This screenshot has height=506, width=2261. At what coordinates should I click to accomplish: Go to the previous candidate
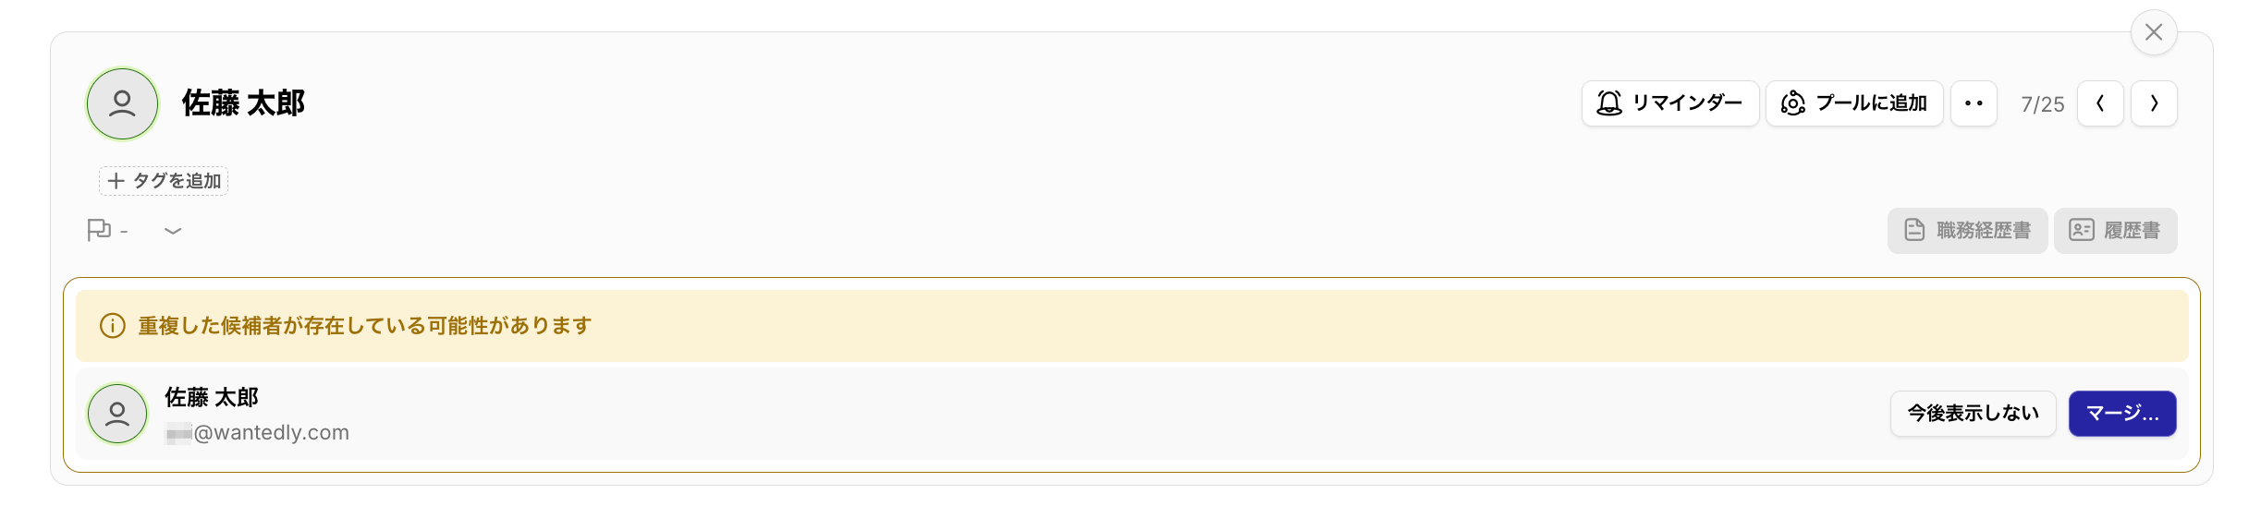coord(2100,103)
